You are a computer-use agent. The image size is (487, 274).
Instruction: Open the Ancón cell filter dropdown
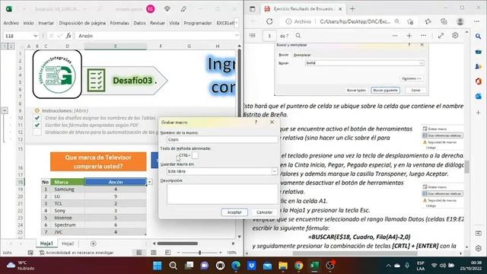tap(149, 182)
